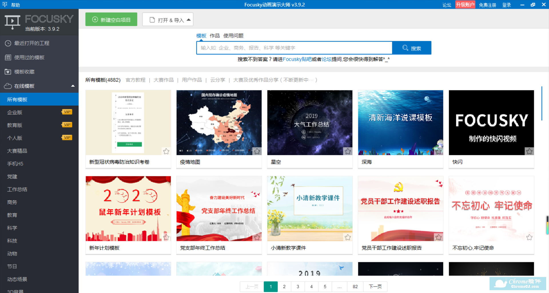Open 大赛及优秀作品分享 category
Viewport: 549px width, 293px height.
tap(275, 80)
